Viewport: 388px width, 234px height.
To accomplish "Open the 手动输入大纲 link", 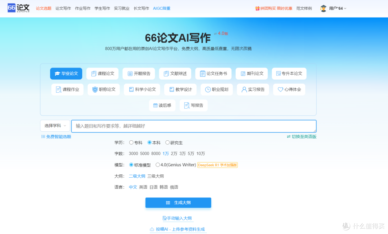I will pyautogui.click(x=177, y=218).
